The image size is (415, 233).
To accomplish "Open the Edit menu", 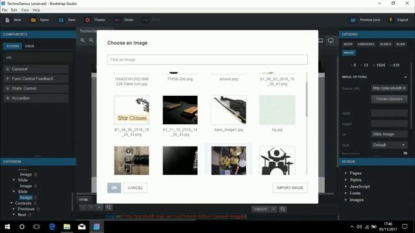I will pyautogui.click(x=14, y=10).
